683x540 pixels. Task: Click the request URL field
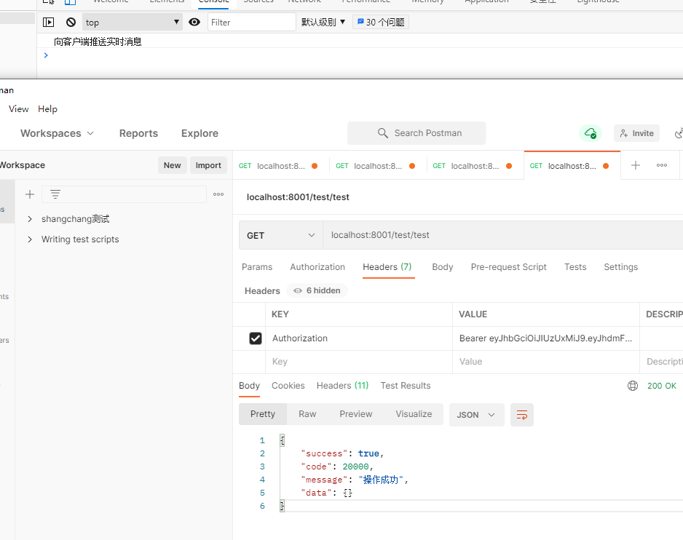[x=502, y=235]
